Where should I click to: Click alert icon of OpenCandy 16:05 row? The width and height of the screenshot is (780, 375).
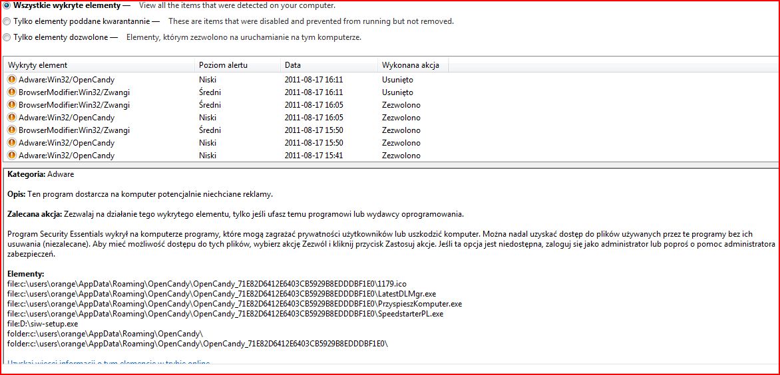[12, 117]
